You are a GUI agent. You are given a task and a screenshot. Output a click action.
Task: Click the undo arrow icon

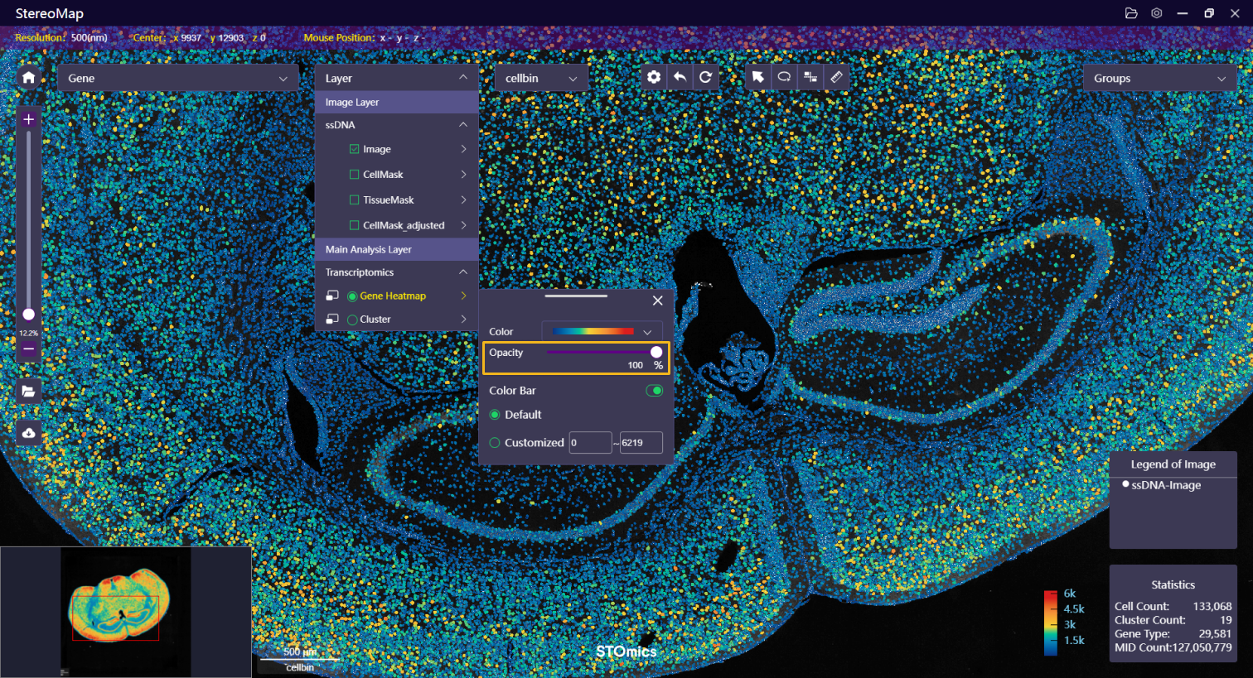(680, 77)
